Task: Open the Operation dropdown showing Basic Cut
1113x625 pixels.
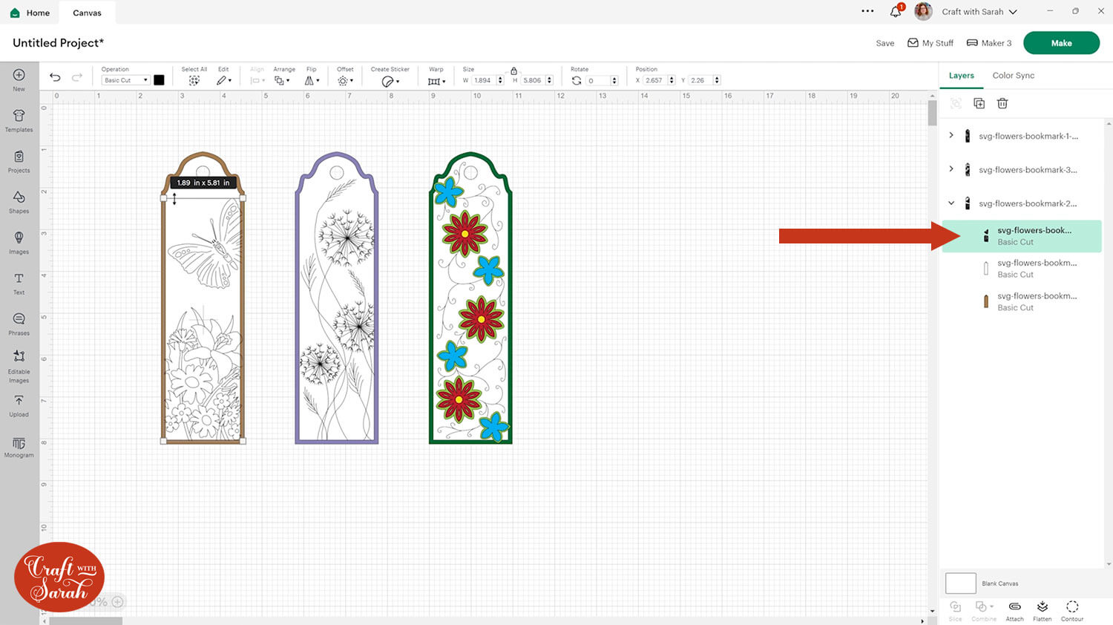Action: 125,80
